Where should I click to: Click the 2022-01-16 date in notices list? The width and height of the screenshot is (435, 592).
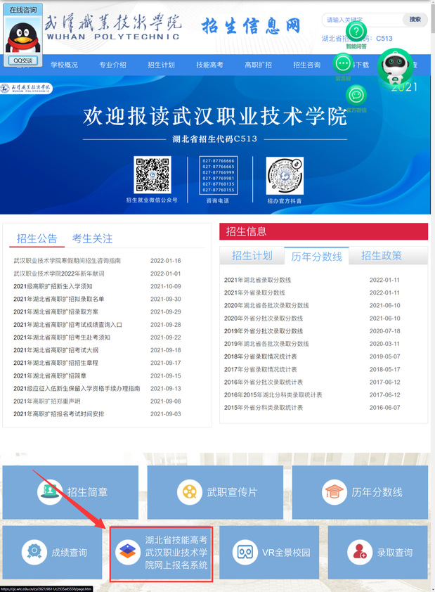click(166, 261)
